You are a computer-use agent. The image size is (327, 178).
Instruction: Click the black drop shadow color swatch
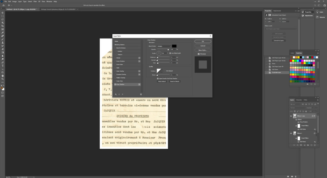coord(174,46)
